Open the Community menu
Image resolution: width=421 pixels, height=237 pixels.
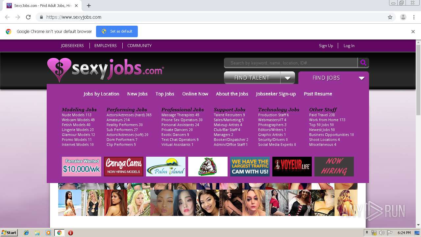coord(139,46)
